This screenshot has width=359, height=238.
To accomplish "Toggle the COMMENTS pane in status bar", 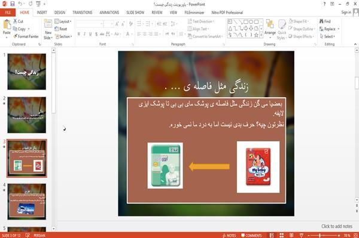I will tap(251, 235).
